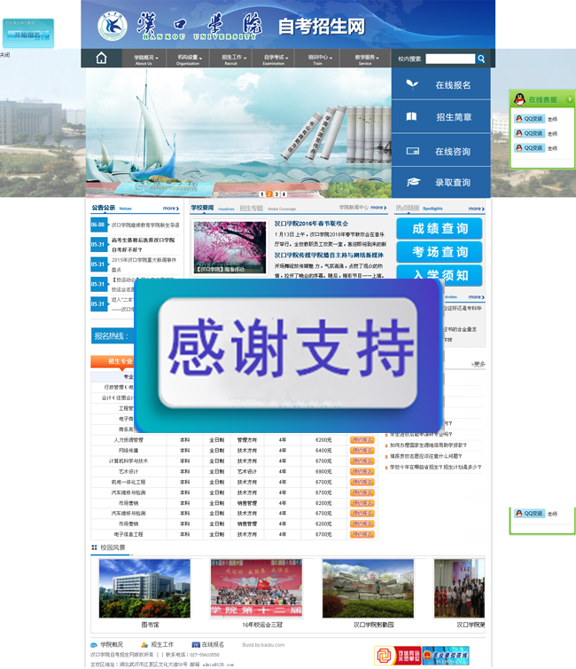Open more under 热点链接 Spotlights
Image resolution: width=576 pixels, height=669 pixels.
tap(477, 209)
